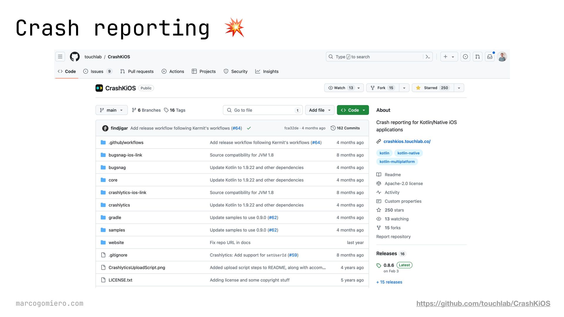Toggle the Starred button
564x317 pixels.
coord(433,88)
